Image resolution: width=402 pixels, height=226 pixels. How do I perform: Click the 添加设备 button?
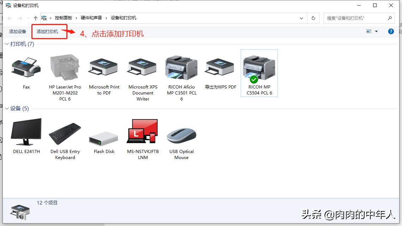[18, 31]
